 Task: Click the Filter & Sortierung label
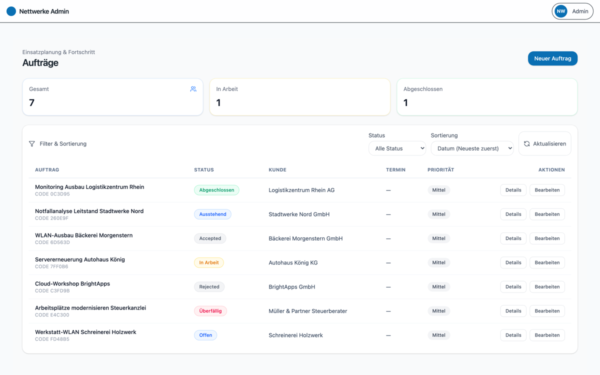[x=63, y=143]
